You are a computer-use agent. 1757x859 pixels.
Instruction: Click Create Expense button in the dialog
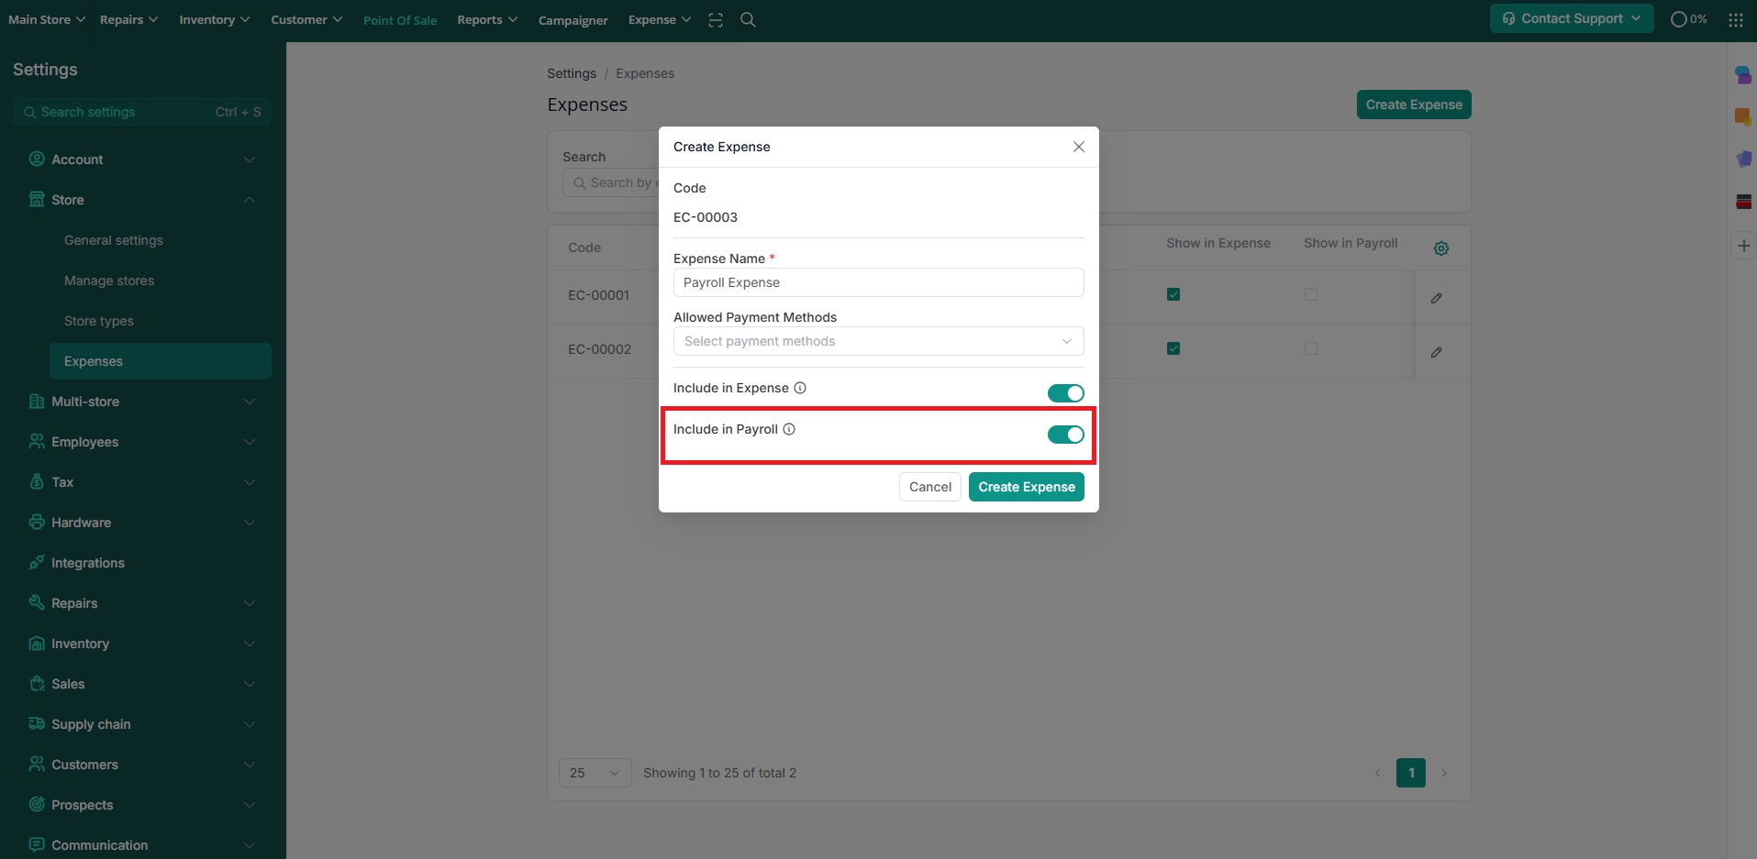[x=1026, y=487]
